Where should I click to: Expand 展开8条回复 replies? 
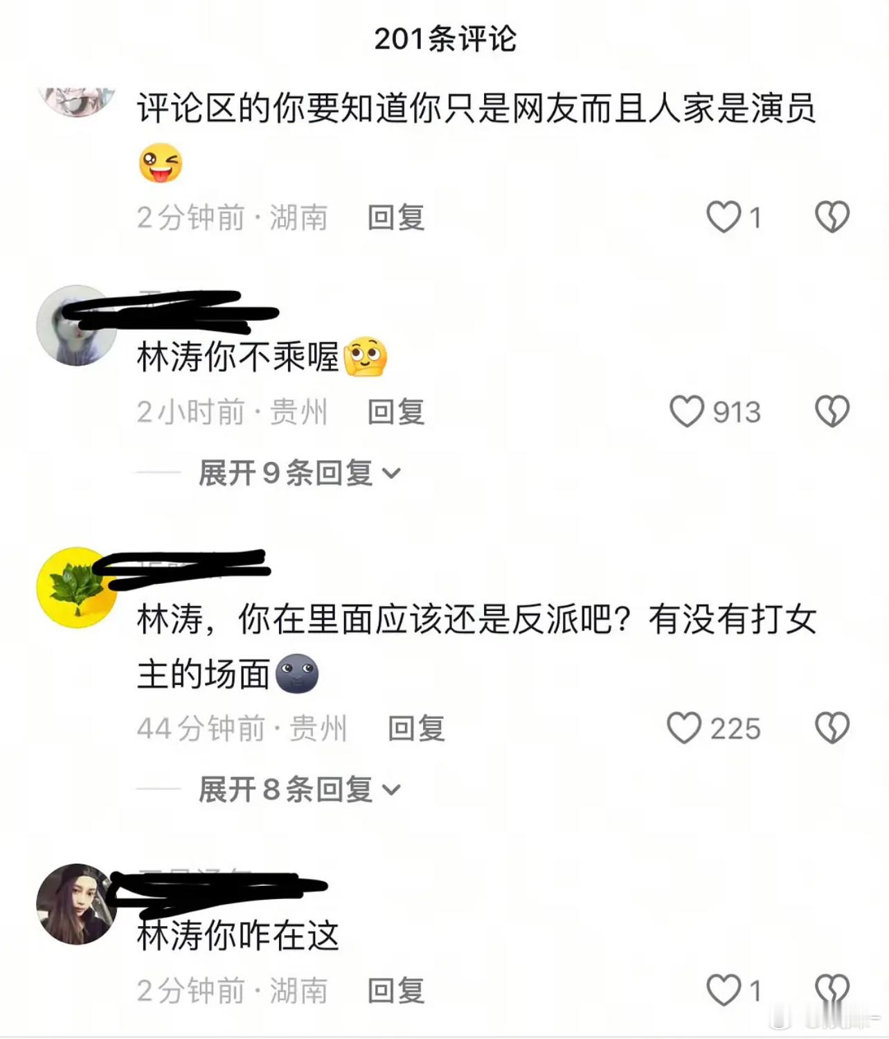(x=300, y=789)
